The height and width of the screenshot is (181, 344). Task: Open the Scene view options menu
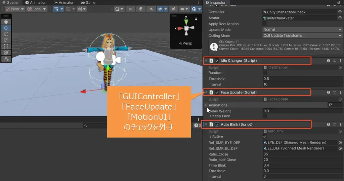point(199,2)
